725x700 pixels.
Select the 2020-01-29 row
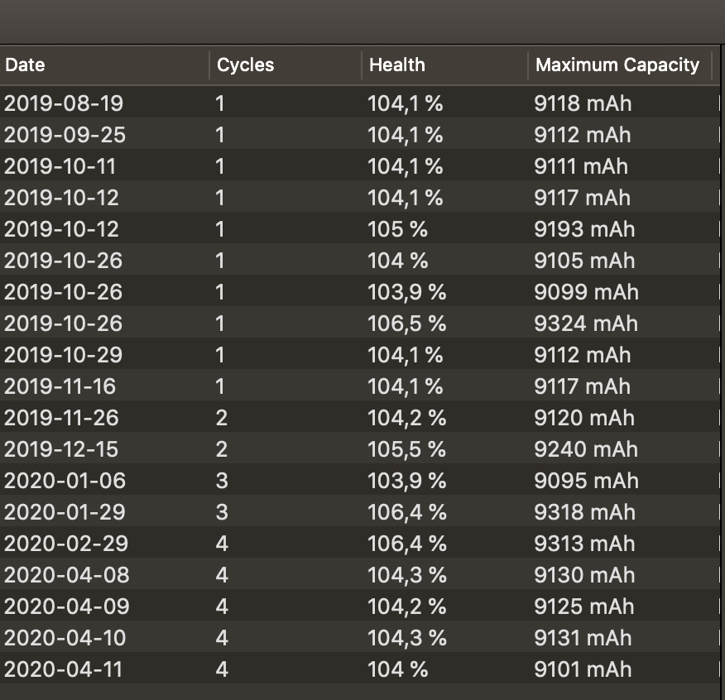click(360, 511)
